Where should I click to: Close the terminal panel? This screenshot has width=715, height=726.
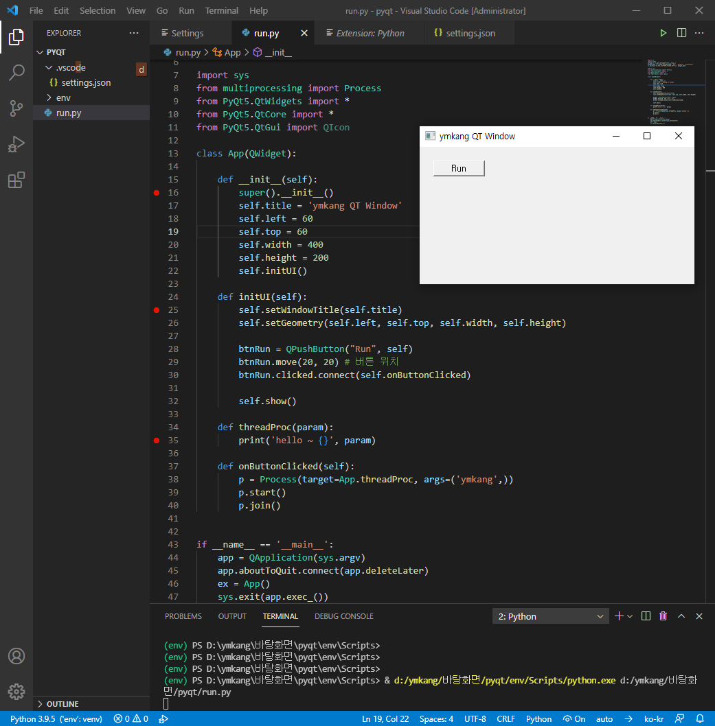[x=699, y=616]
